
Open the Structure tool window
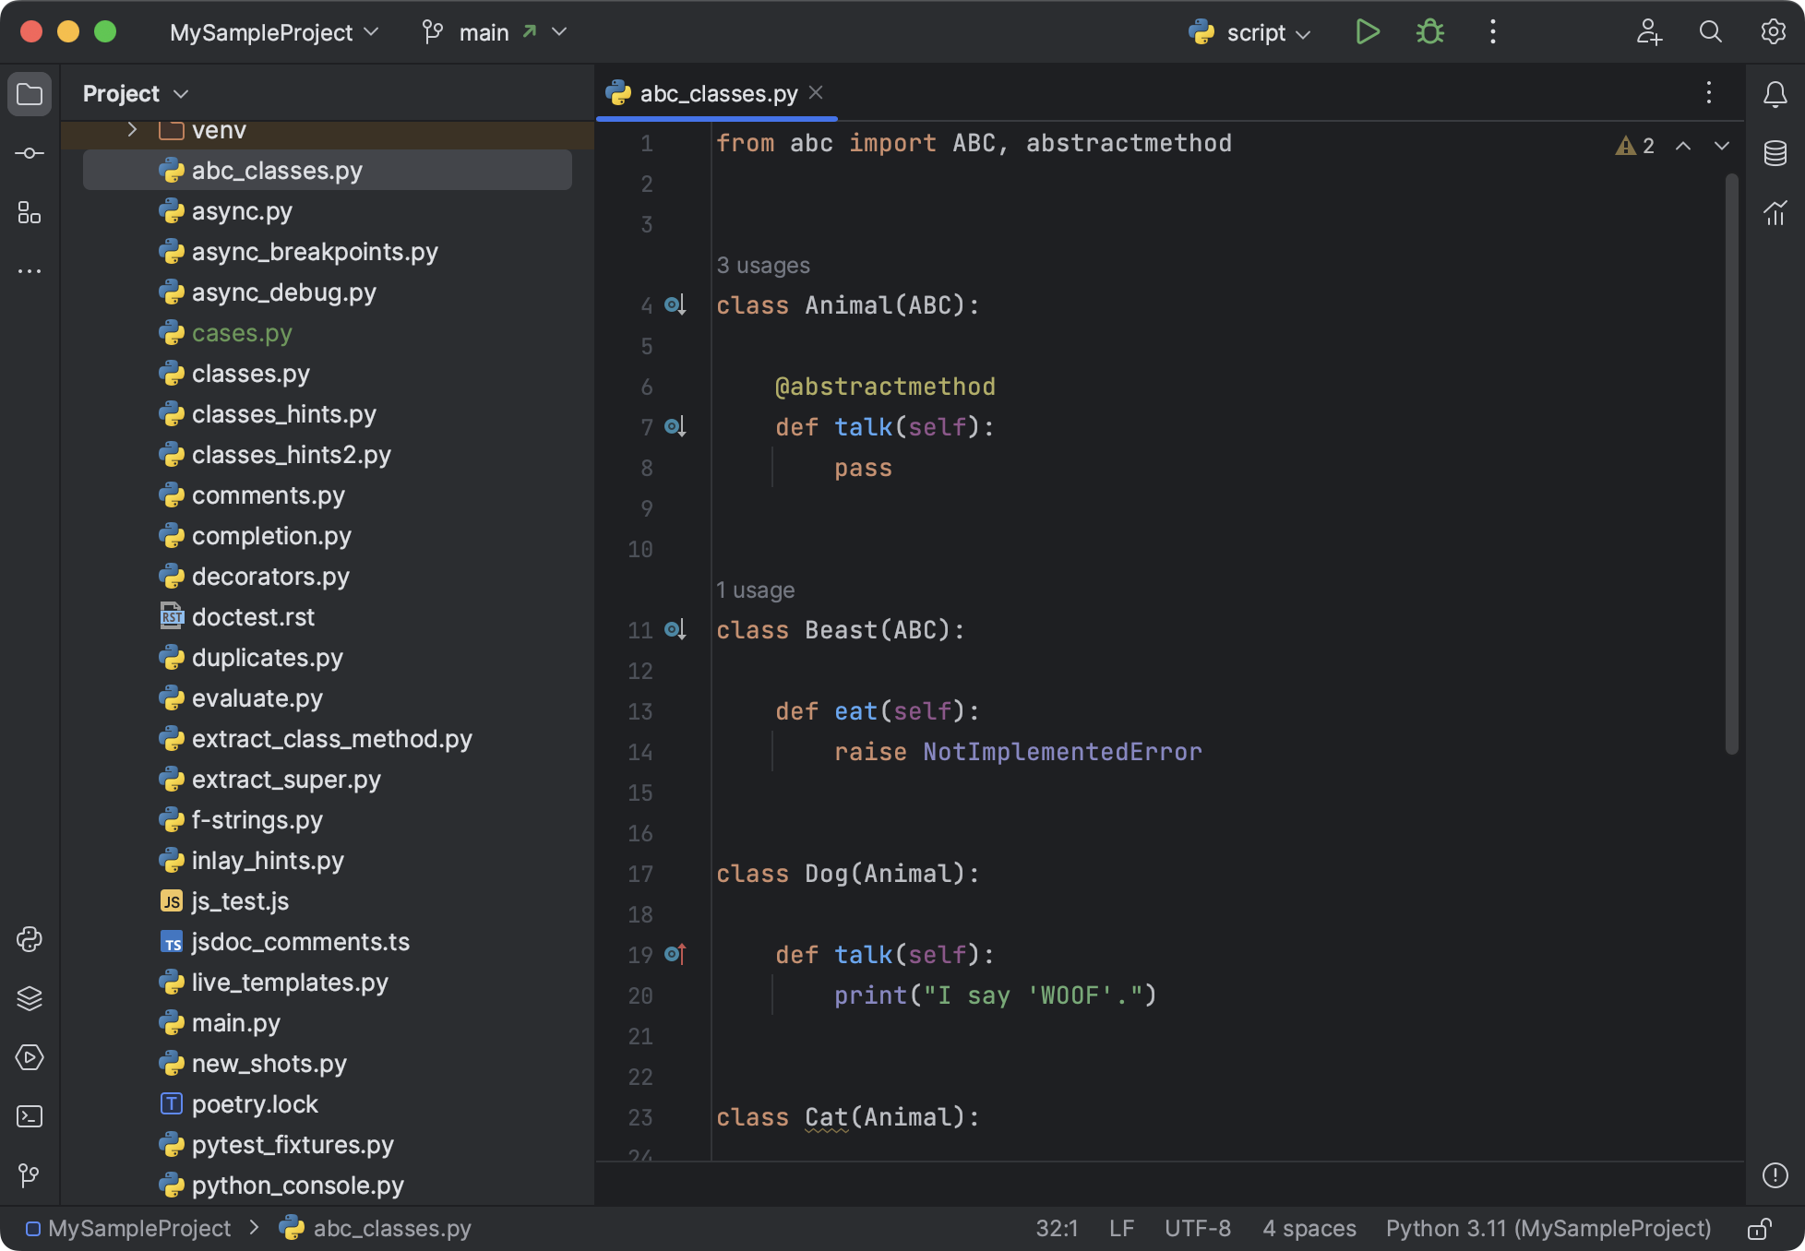tap(29, 213)
